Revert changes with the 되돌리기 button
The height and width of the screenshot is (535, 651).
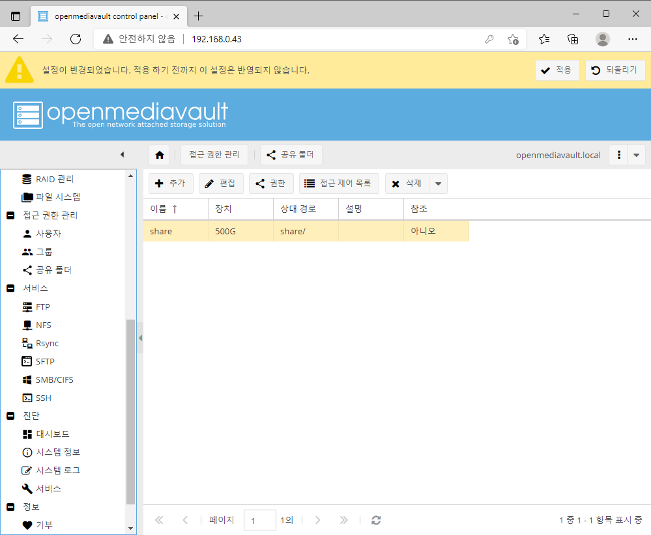pyautogui.click(x=615, y=70)
